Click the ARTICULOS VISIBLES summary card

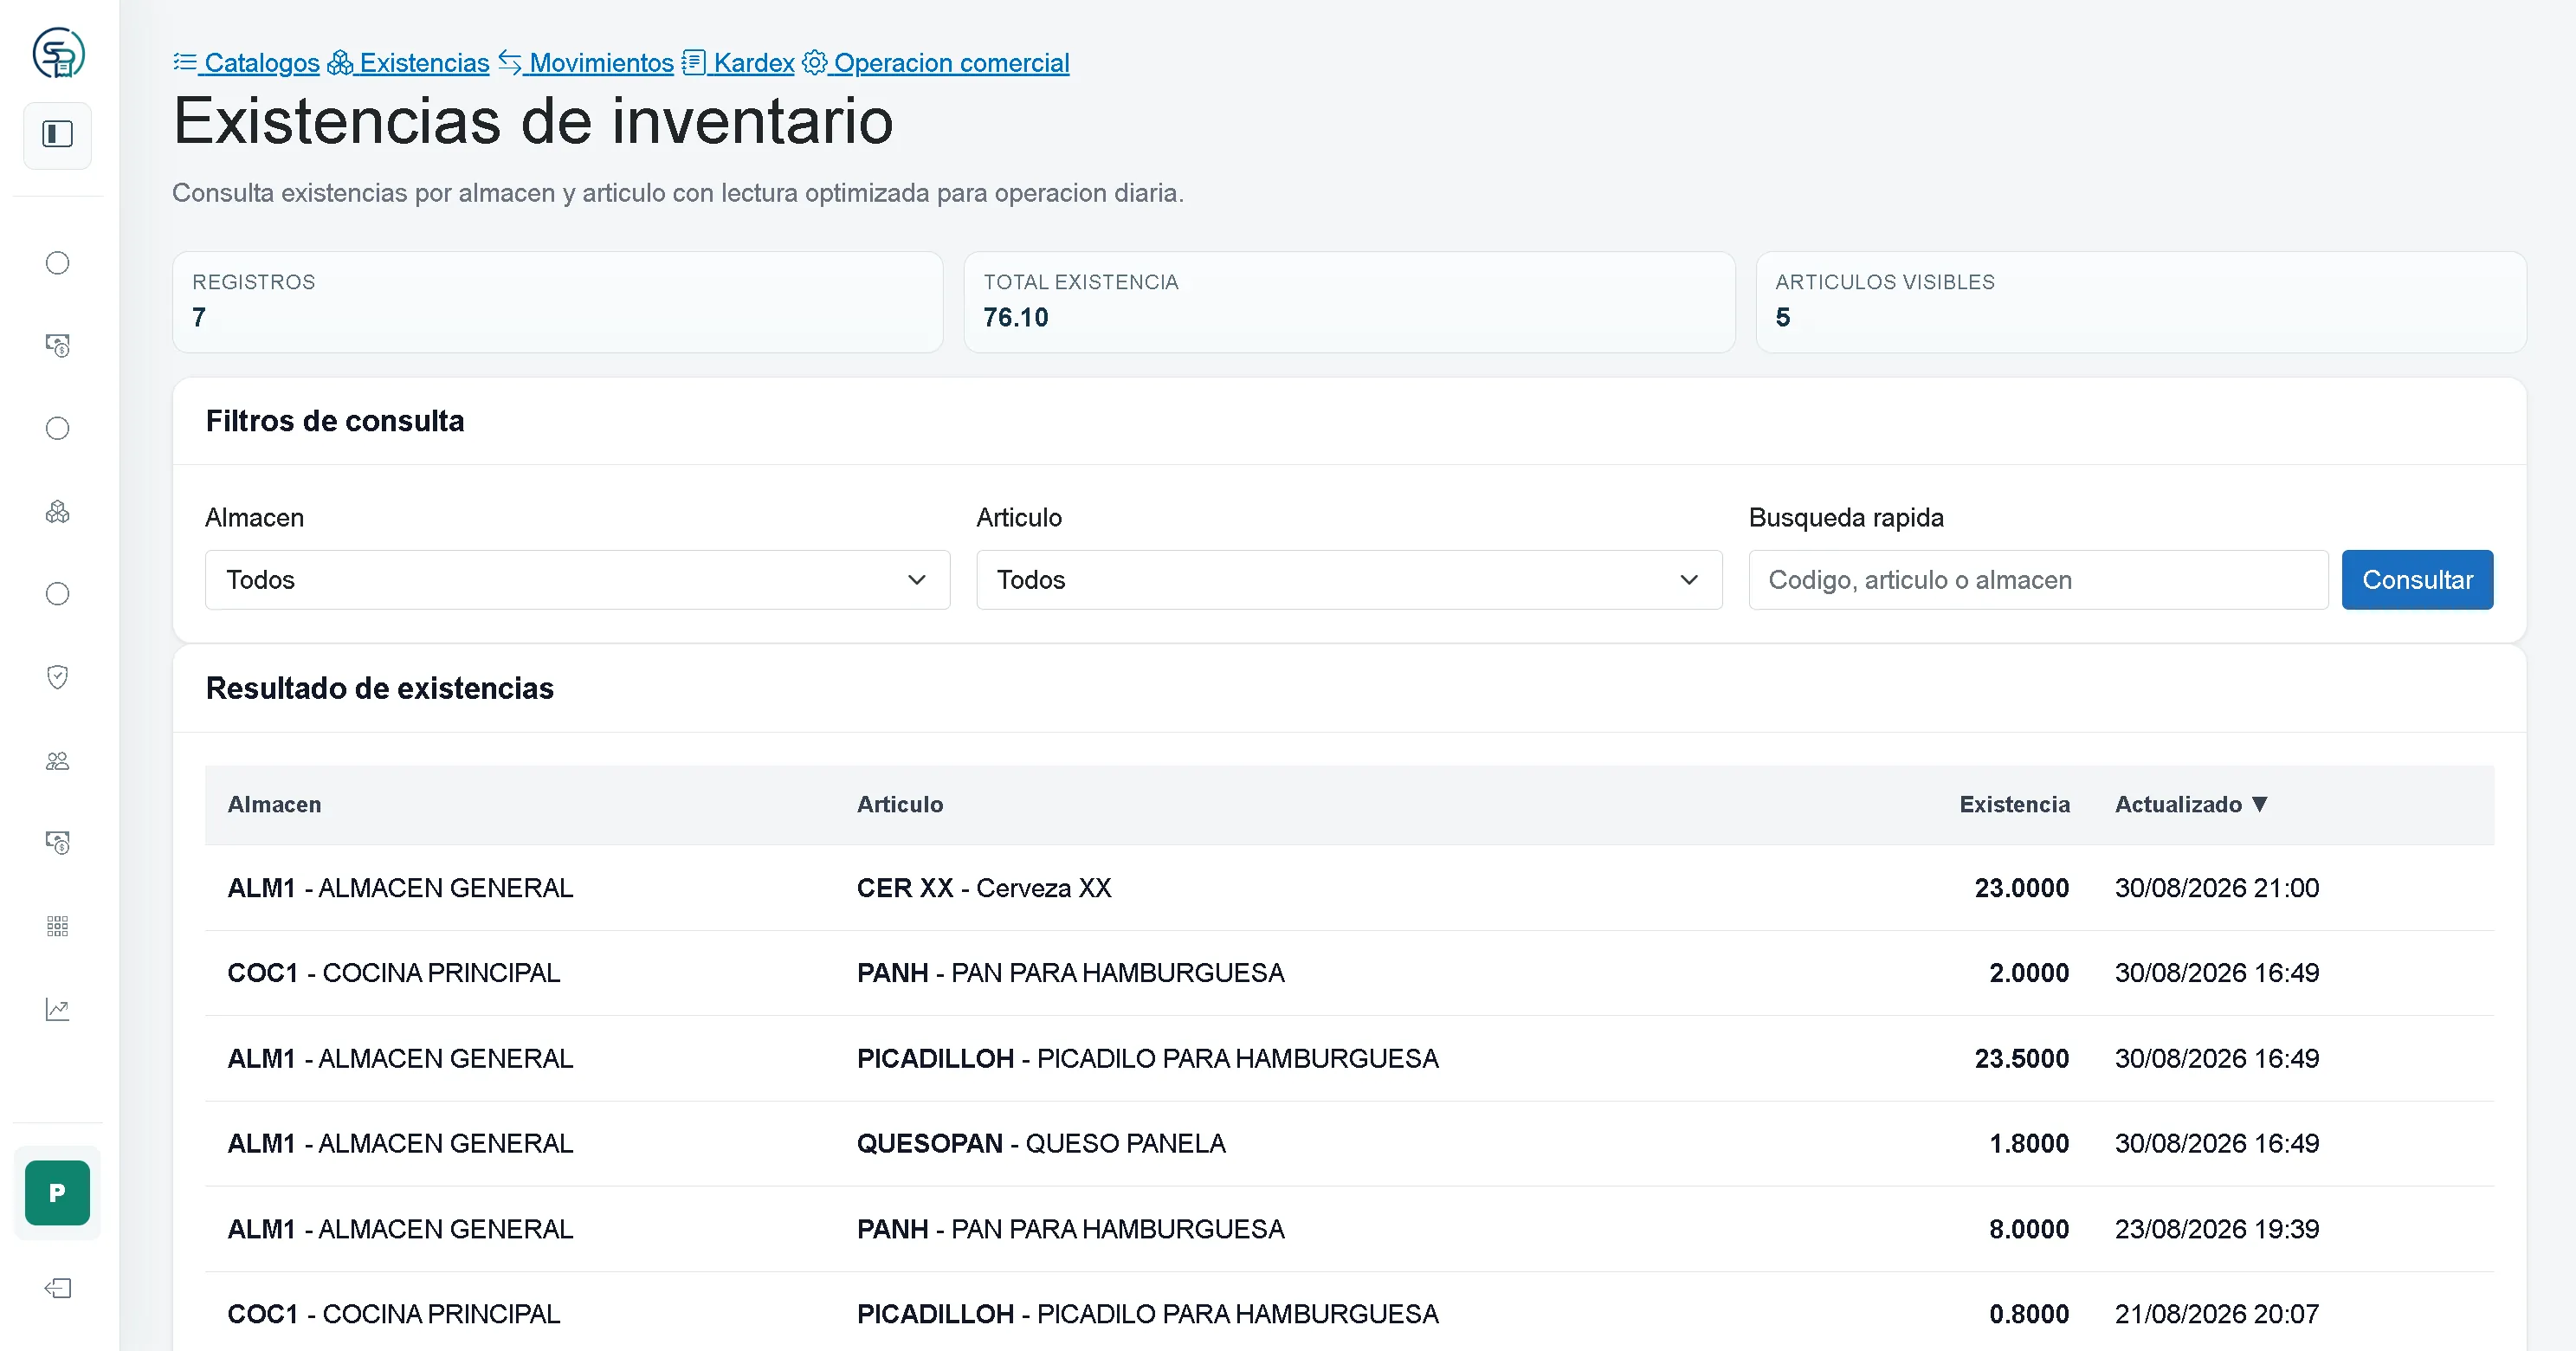tap(2141, 302)
